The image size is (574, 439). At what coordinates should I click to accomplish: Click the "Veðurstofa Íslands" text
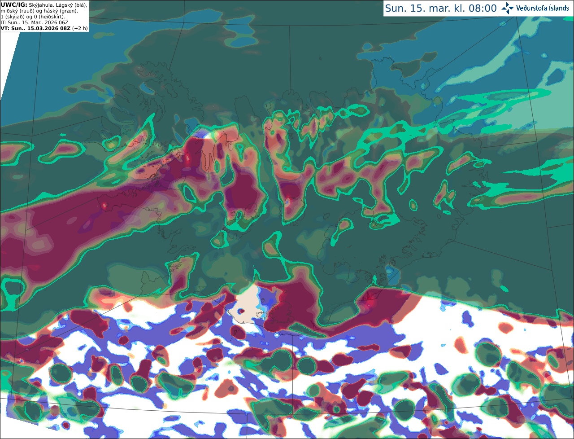tap(543, 8)
